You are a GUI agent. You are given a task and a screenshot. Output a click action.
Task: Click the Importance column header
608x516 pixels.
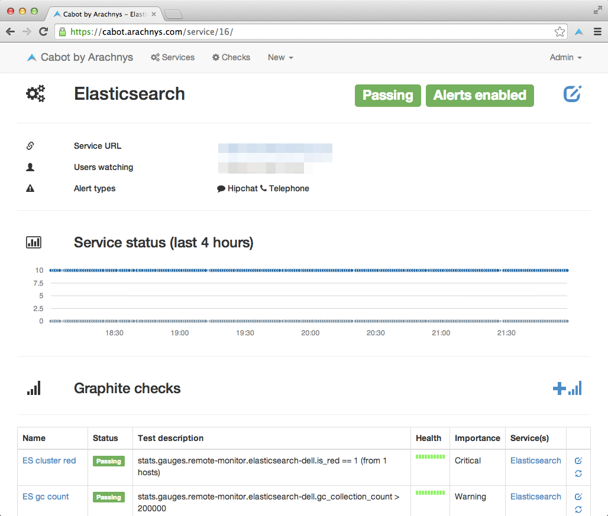point(477,438)
